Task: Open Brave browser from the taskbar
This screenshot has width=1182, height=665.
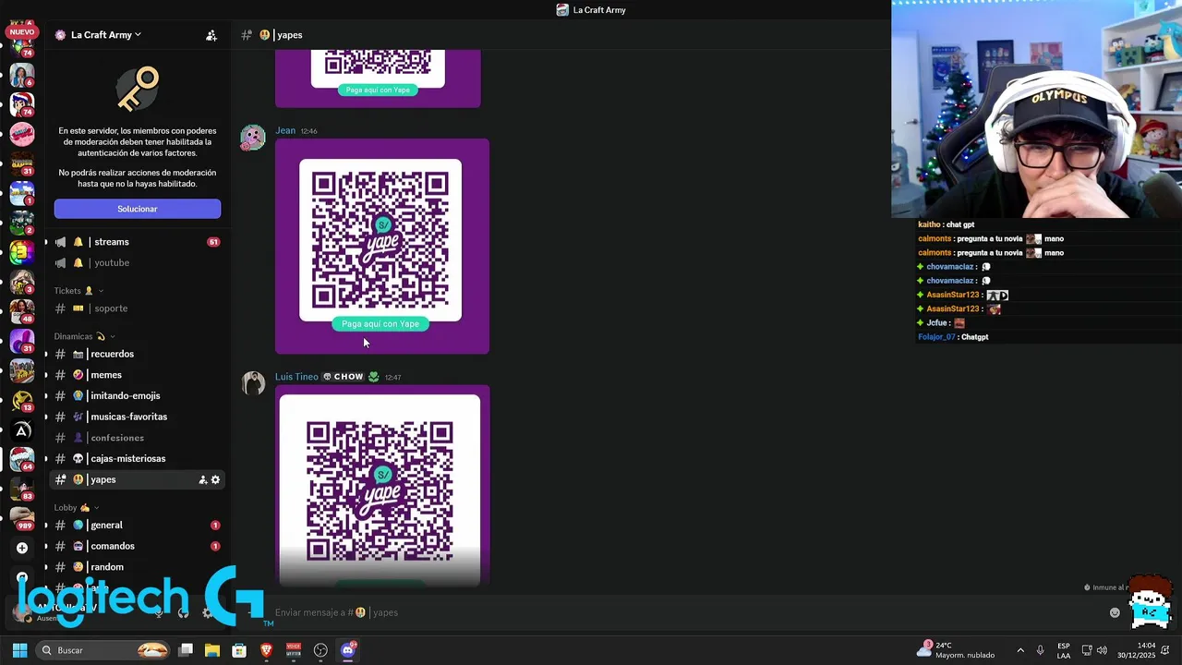Action: pos(267,650)
